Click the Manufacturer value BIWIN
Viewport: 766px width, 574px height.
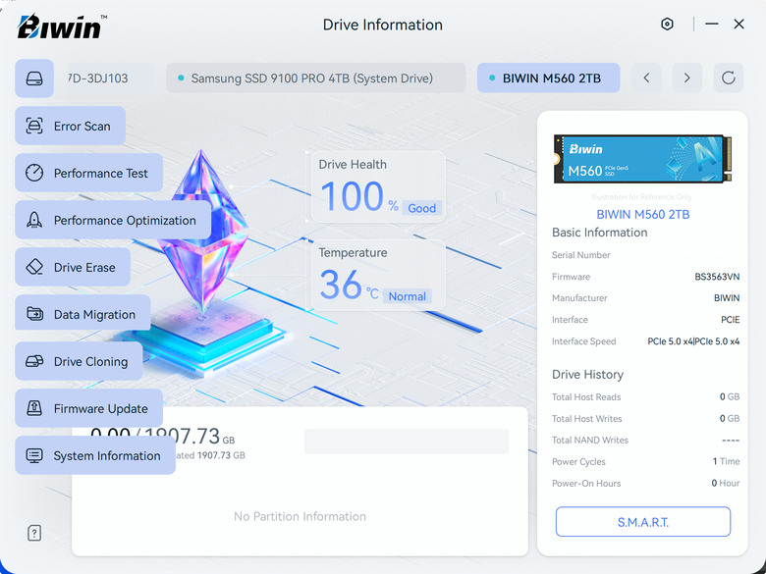727,298
